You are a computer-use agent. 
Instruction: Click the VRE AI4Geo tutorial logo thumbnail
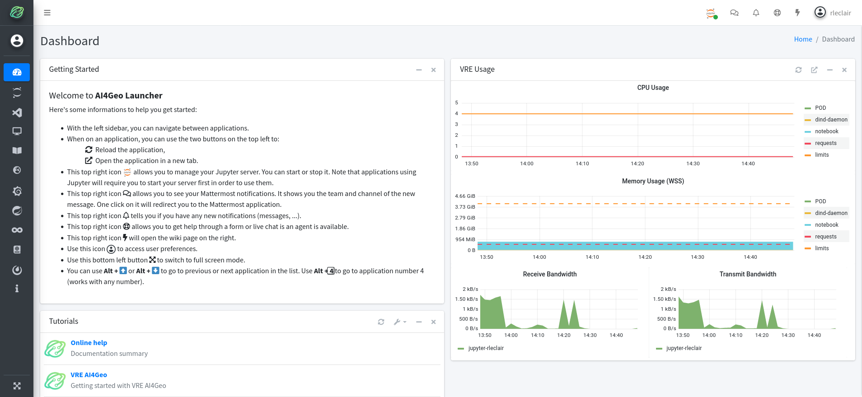pyautogui.click(x=55, y=381)
